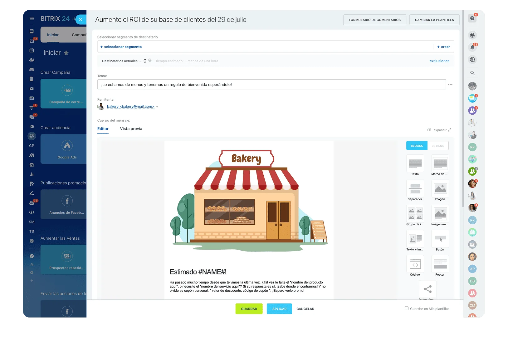The width and height of the screenshot is (508, 345).
Task: Open the exclusiones link
Action: [x=439, y=61]
